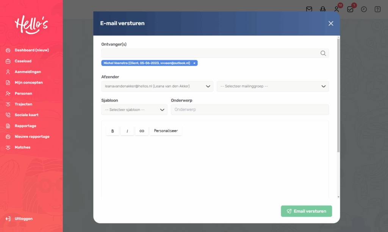Screen dimensions: 388x232
Task: Click the Mijn concepten document icon
Action: [8, 83]
